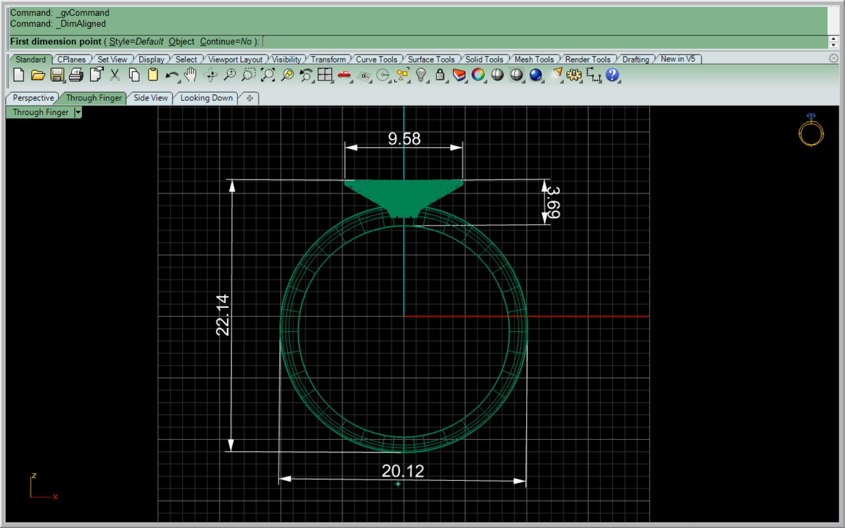The image size is (845, 528).
Task: Click the Undo arrow icon
Action: [x=172, y=75]
